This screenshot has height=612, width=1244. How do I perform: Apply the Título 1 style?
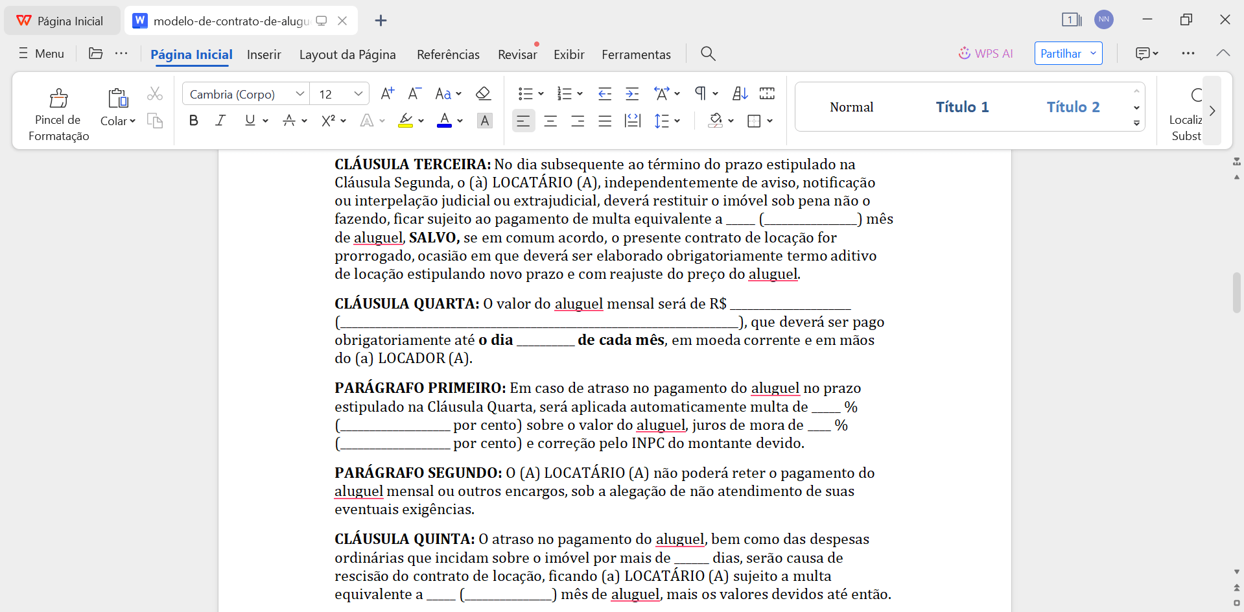coord(962,107)
